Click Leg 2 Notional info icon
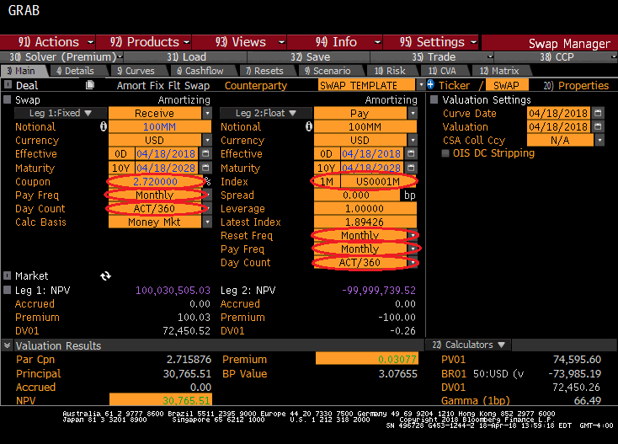This screenshot has width=618, height=444. point(309,126)
